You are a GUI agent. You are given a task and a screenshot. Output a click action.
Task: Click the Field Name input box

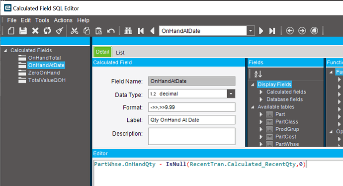click(192, 81)
